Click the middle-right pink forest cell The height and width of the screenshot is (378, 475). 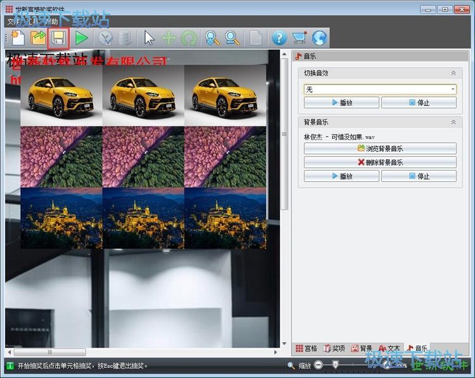click(x=225, y=157)
